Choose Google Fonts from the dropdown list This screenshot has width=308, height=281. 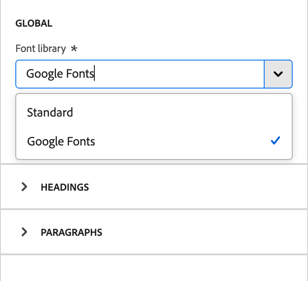pyautogui.click(x=61, y=141)
